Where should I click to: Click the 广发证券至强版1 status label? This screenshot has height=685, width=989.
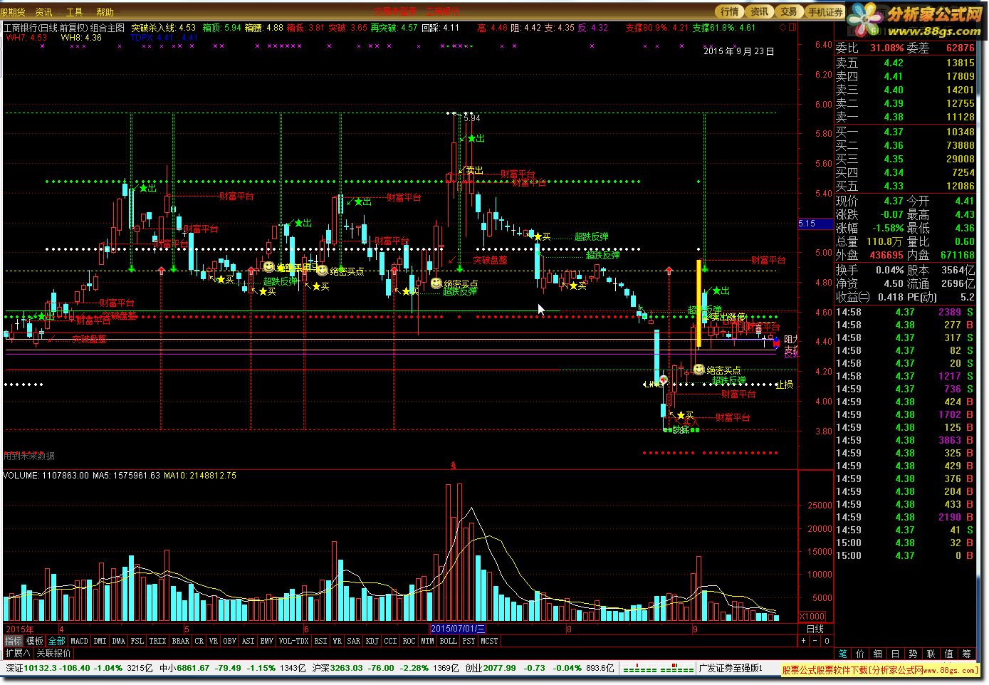(731, 668)
